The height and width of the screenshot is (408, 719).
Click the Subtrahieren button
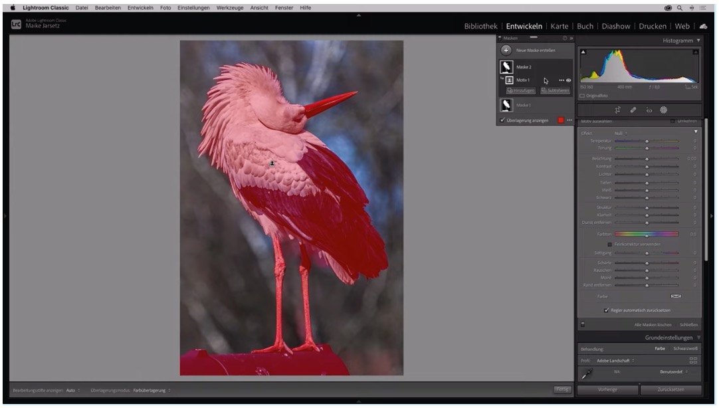[555, 90]
